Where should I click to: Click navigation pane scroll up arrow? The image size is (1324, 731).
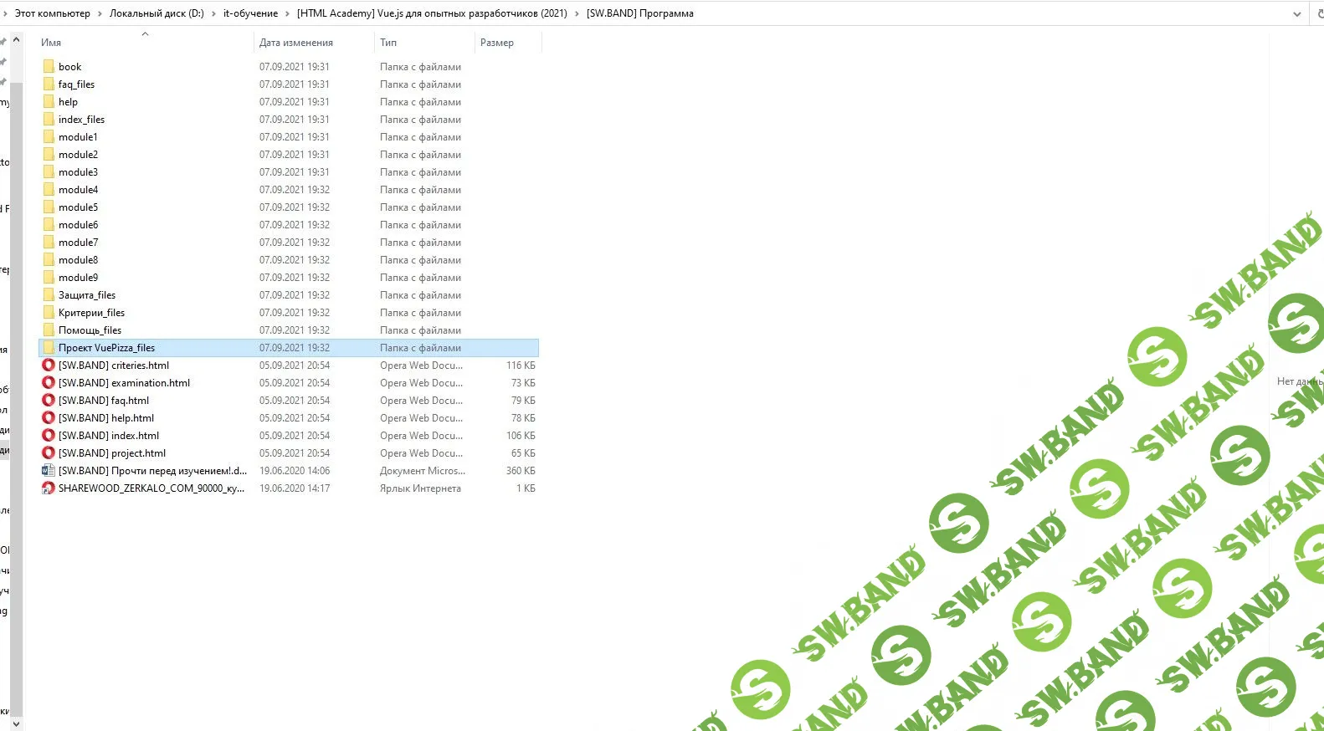coord(16,39)
